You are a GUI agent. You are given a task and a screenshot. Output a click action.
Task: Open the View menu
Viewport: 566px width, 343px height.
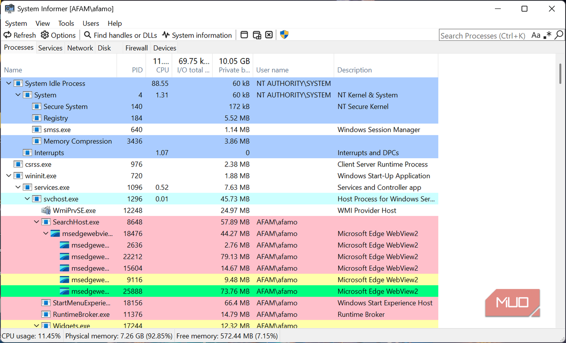click(x=43, y=23)
